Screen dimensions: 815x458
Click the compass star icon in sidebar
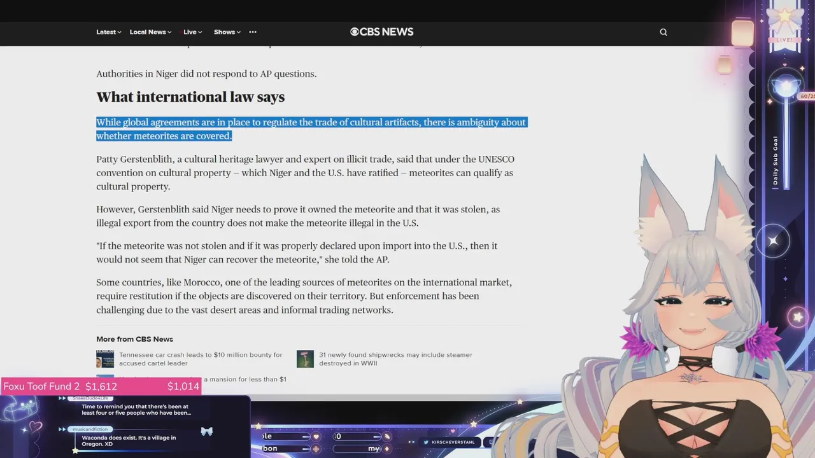click(x=773, y=241)
